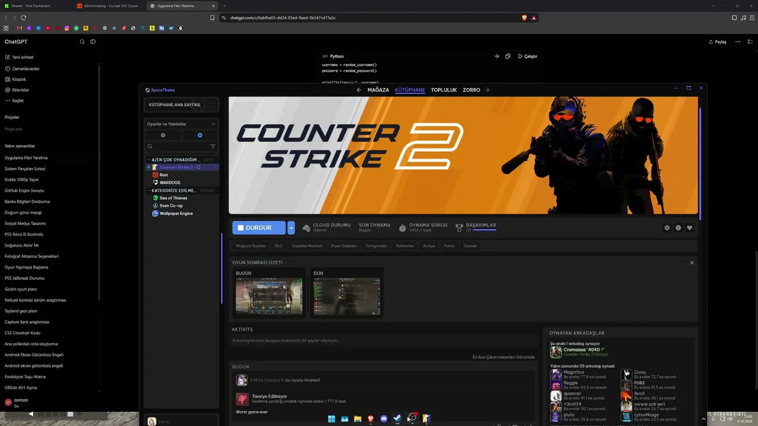Open Discord from the taskbar
Viewport: 758px width, 426px height.
point(384,418)
